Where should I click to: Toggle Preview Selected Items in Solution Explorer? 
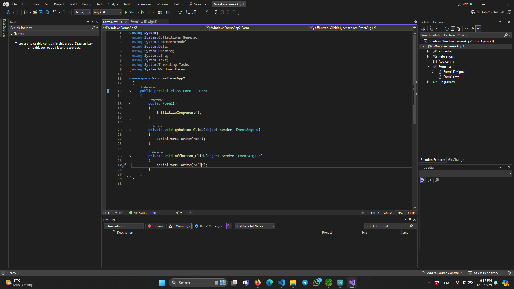(x=478, y=29)
